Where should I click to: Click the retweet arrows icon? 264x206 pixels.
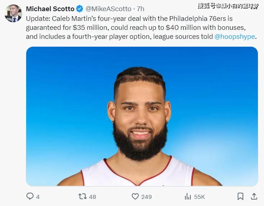83,196
